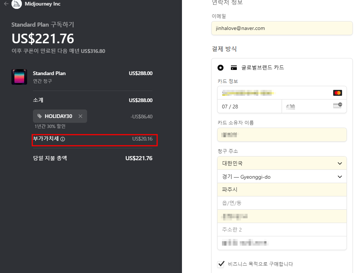Click the credit card icon beside payment method
Screen dimensions: 358x273
234,68
